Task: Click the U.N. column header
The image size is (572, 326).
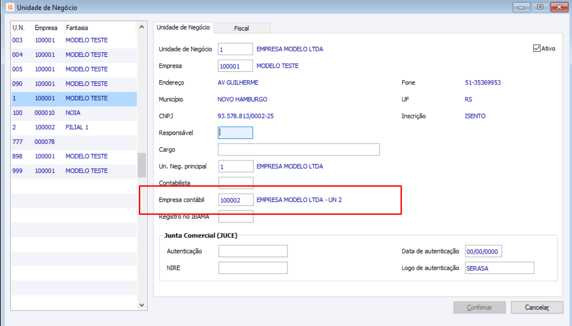Action: pos(22,28)
